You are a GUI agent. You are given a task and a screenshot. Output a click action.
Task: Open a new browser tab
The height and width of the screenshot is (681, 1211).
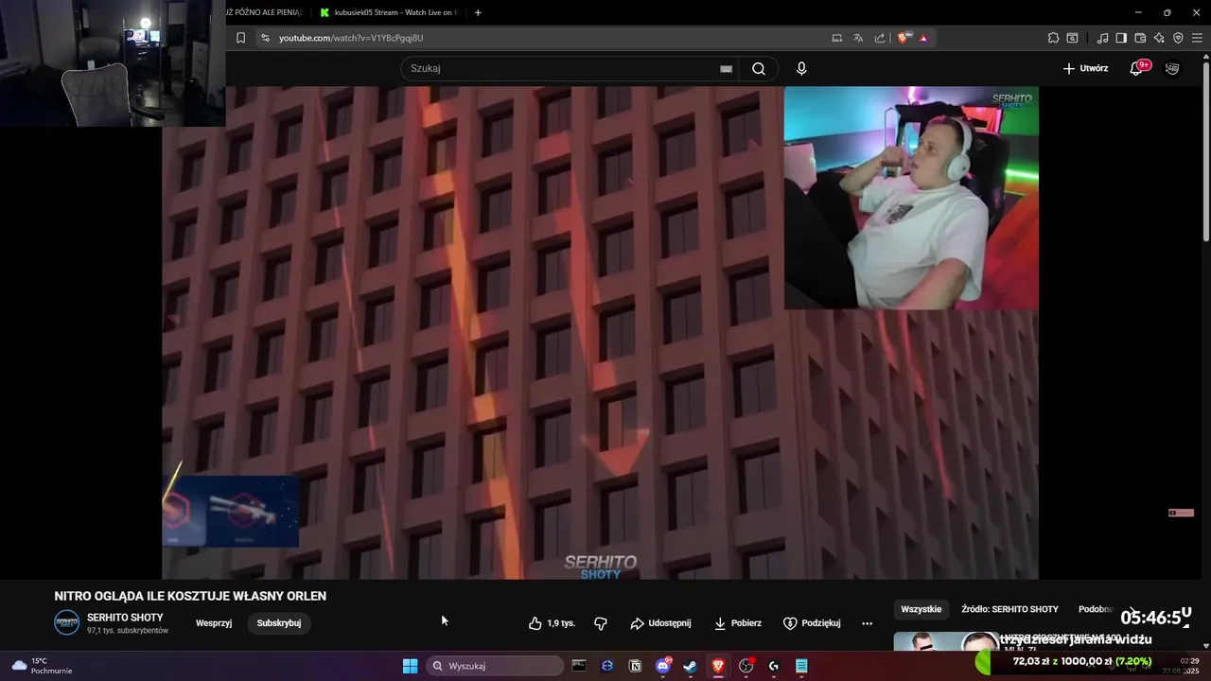pyautogui.click(x=478, y=12)
